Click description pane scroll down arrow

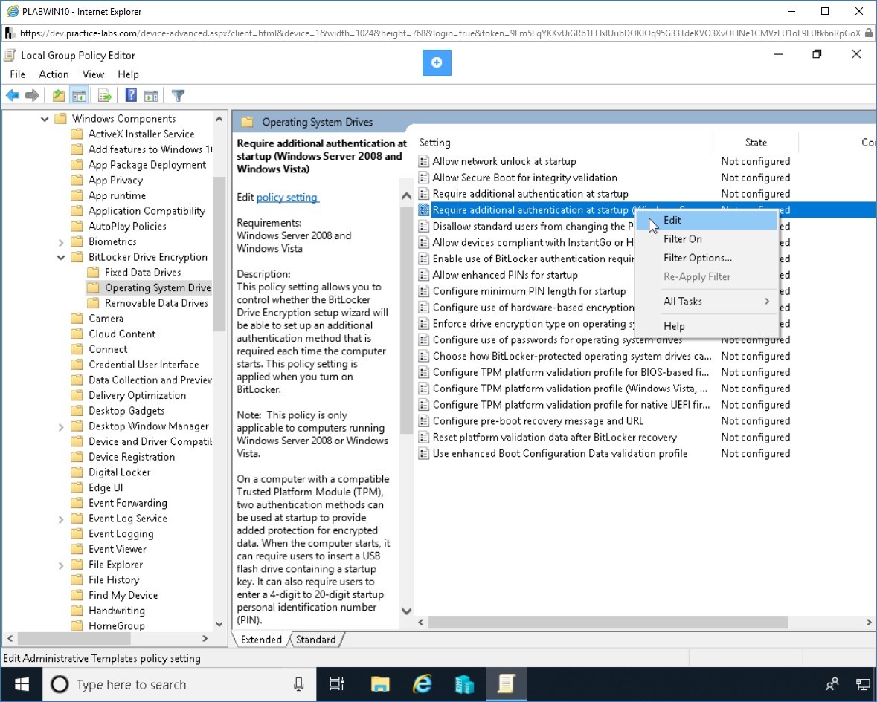tap(407, 611)
